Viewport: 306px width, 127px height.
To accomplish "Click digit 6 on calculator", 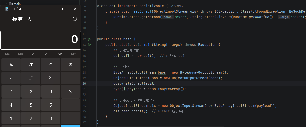I will click(x=50, y=105).
